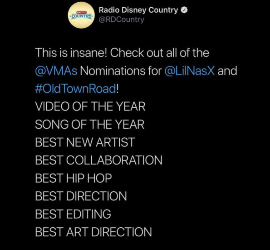Click the verified badge next to the name

tap(184, 10)
